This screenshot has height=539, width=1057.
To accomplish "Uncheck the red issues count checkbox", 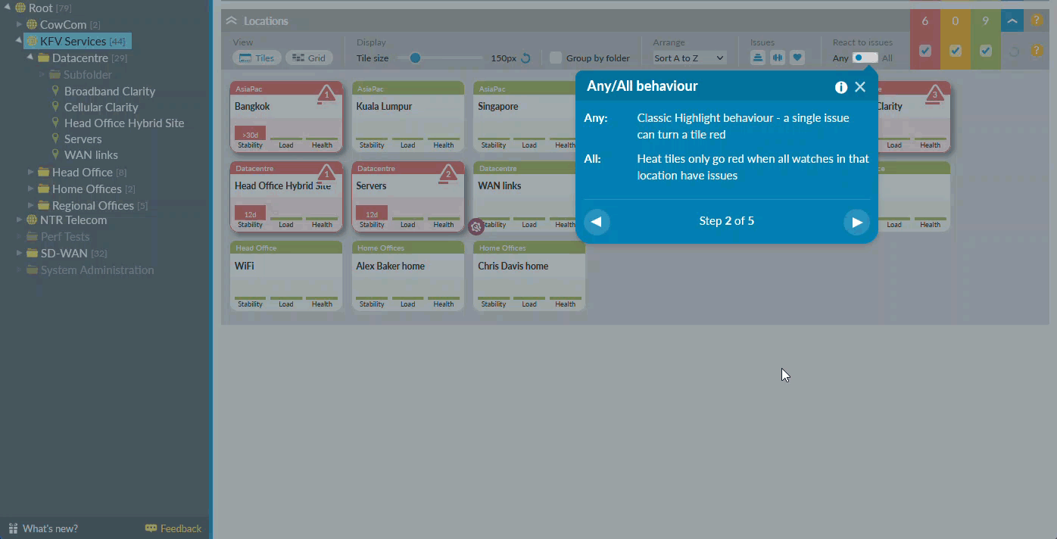I will tap(924, 51).
